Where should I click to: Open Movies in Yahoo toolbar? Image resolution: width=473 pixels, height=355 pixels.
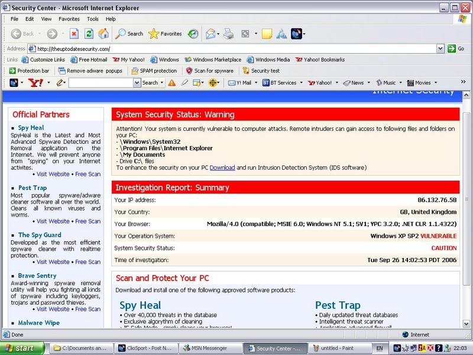point(419,83)
